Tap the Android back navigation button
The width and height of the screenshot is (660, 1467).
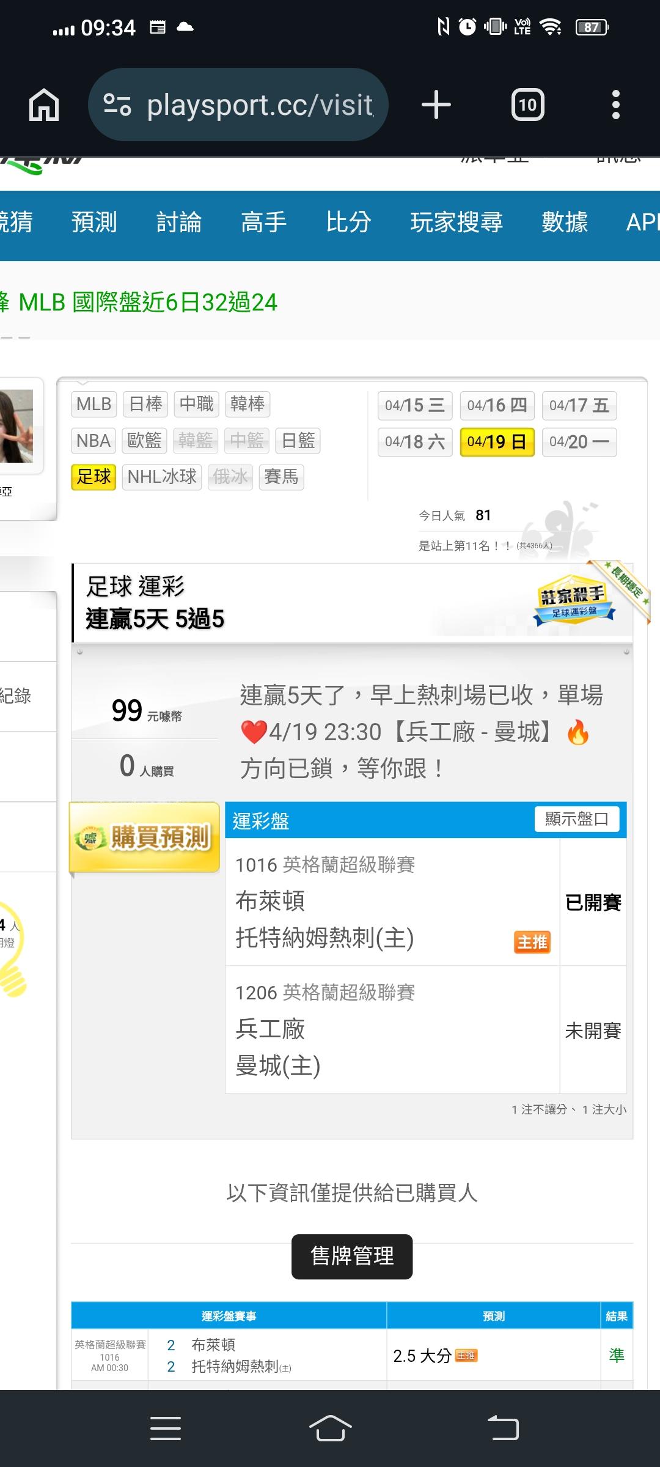[503, 1428]
